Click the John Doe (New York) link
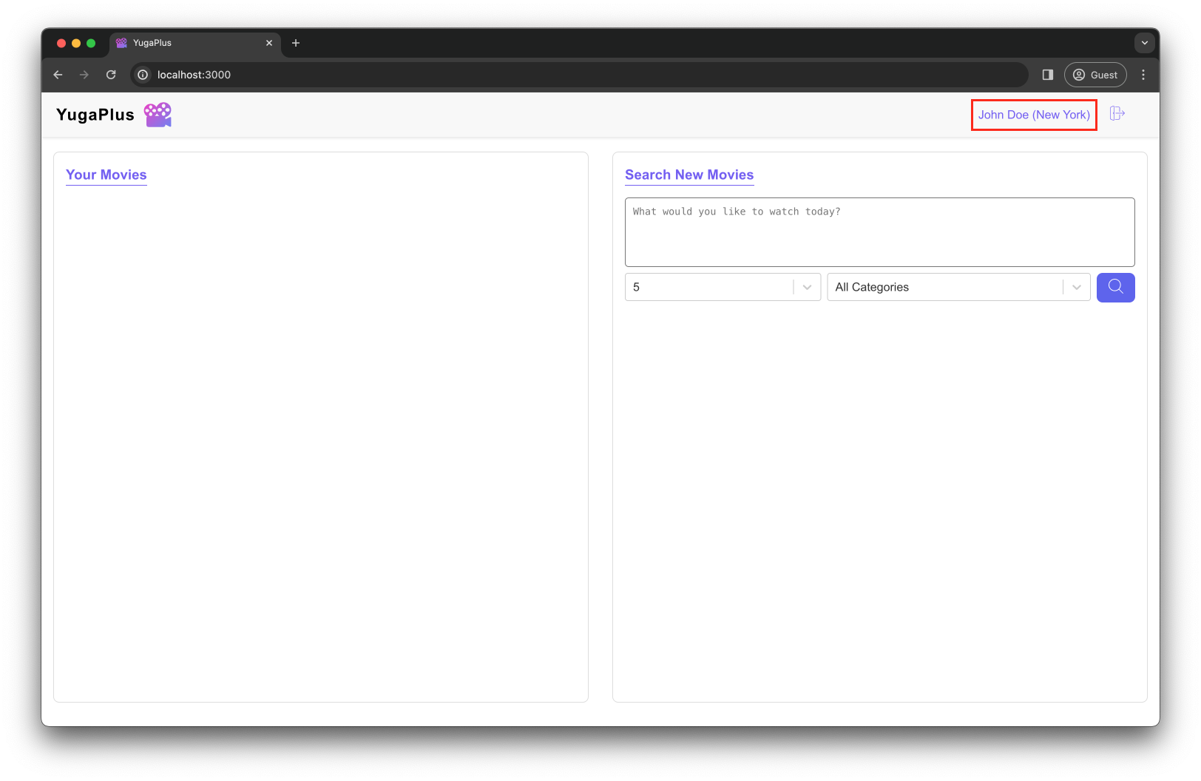Screen dimensions: 1201x781 tap(1033, 115)
